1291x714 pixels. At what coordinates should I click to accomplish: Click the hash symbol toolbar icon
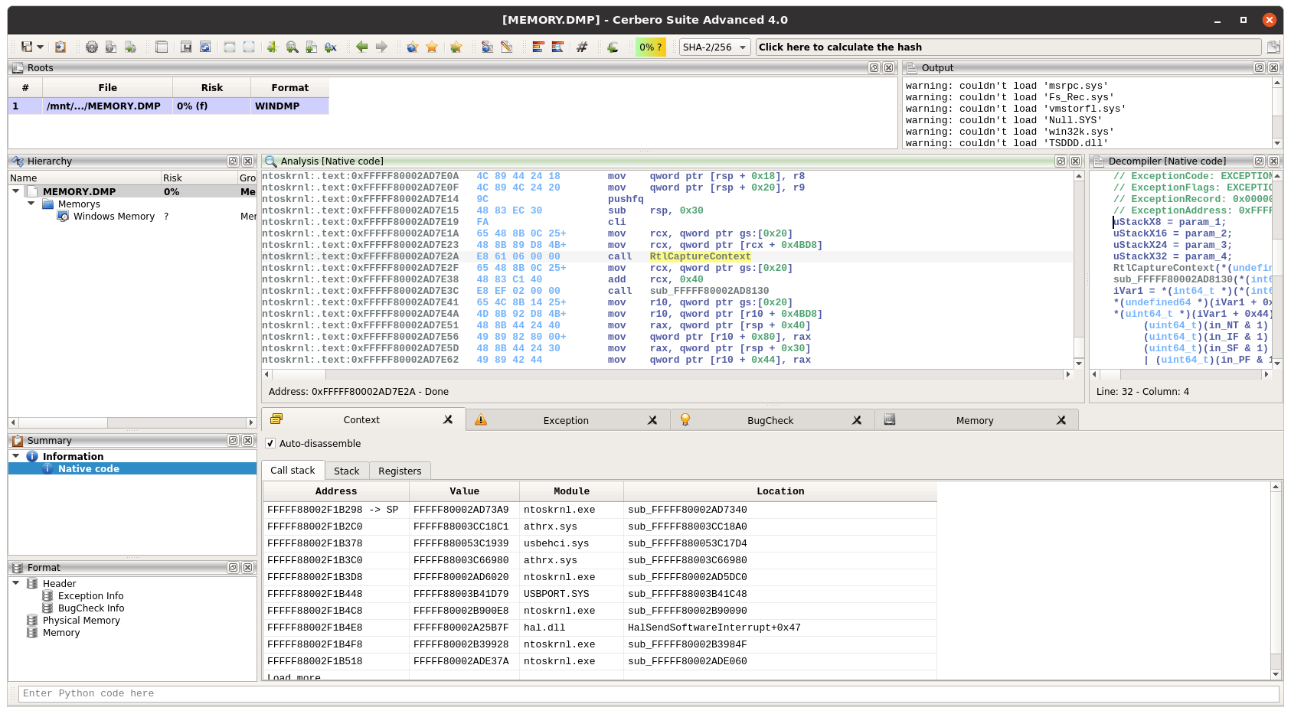click(582, 47)
